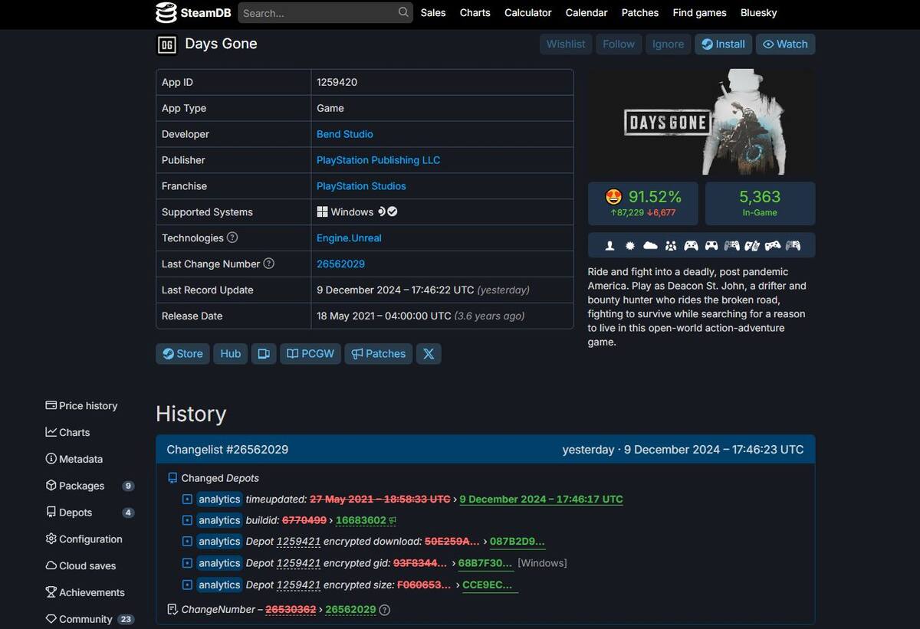Viewport: 920px width, 629px height.
Task: Click the Install button
Action: [723, 44]
